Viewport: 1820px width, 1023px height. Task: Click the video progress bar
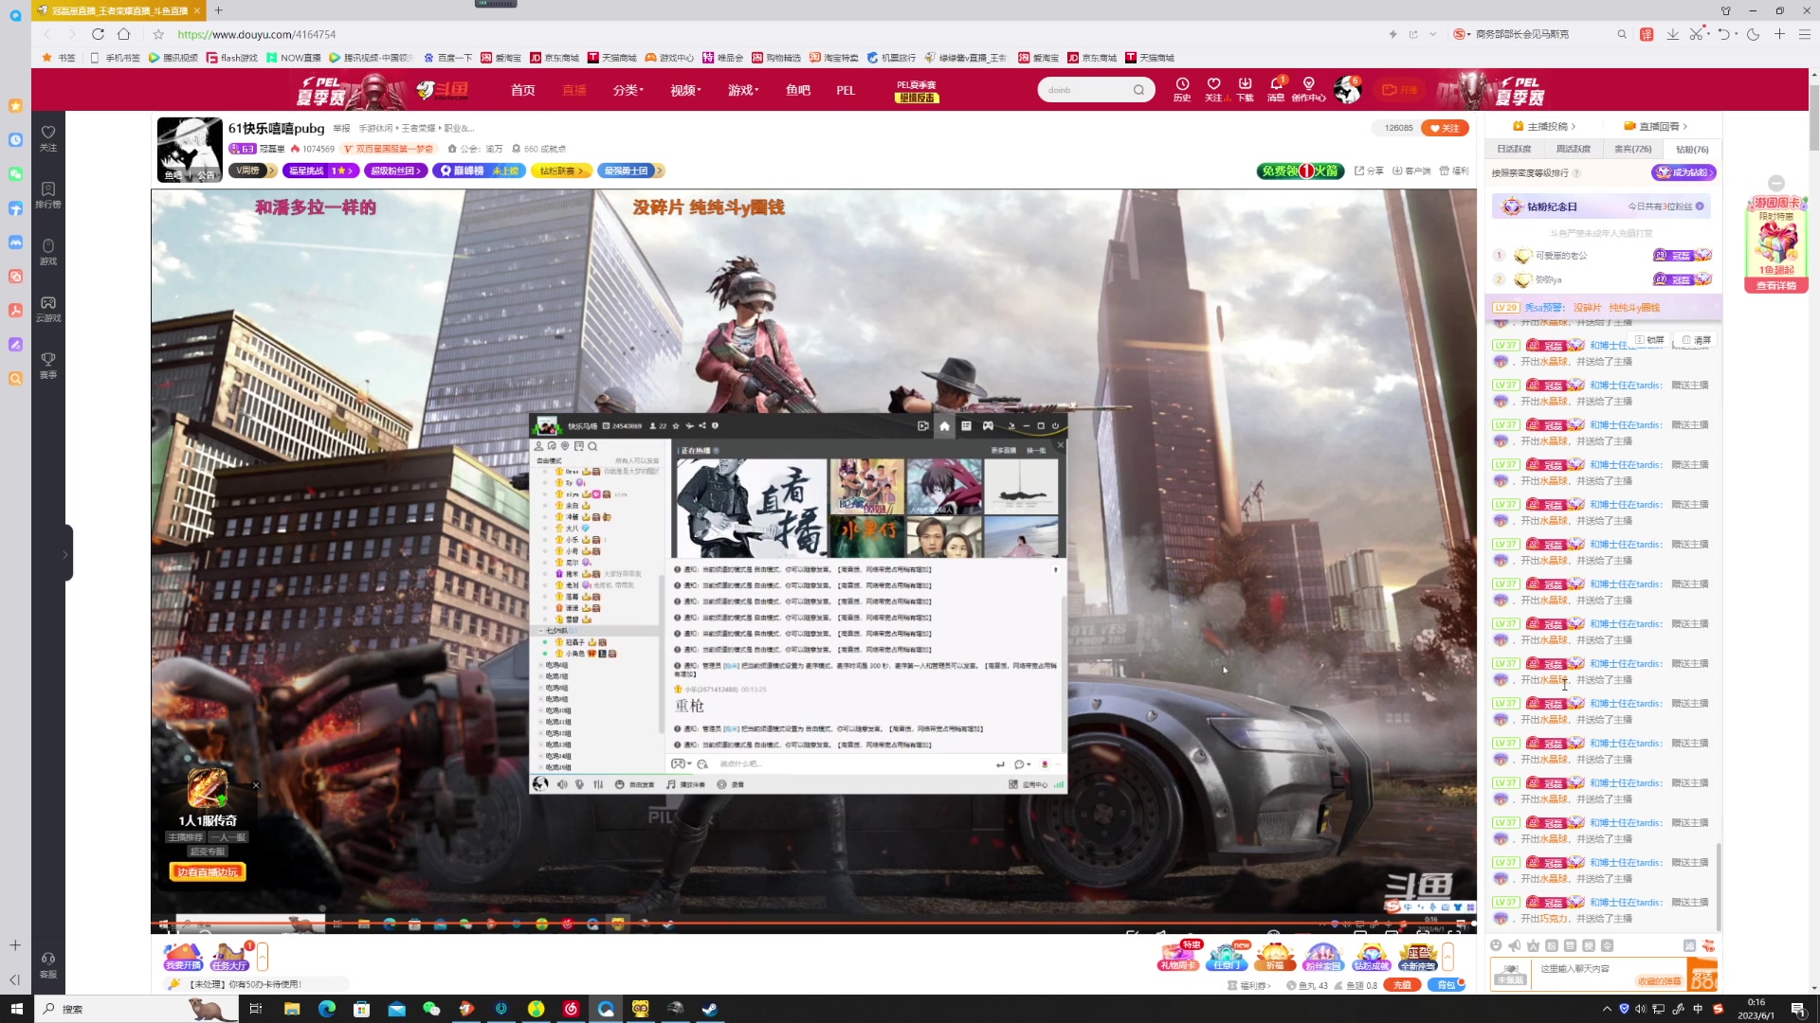tap(813, 923)
